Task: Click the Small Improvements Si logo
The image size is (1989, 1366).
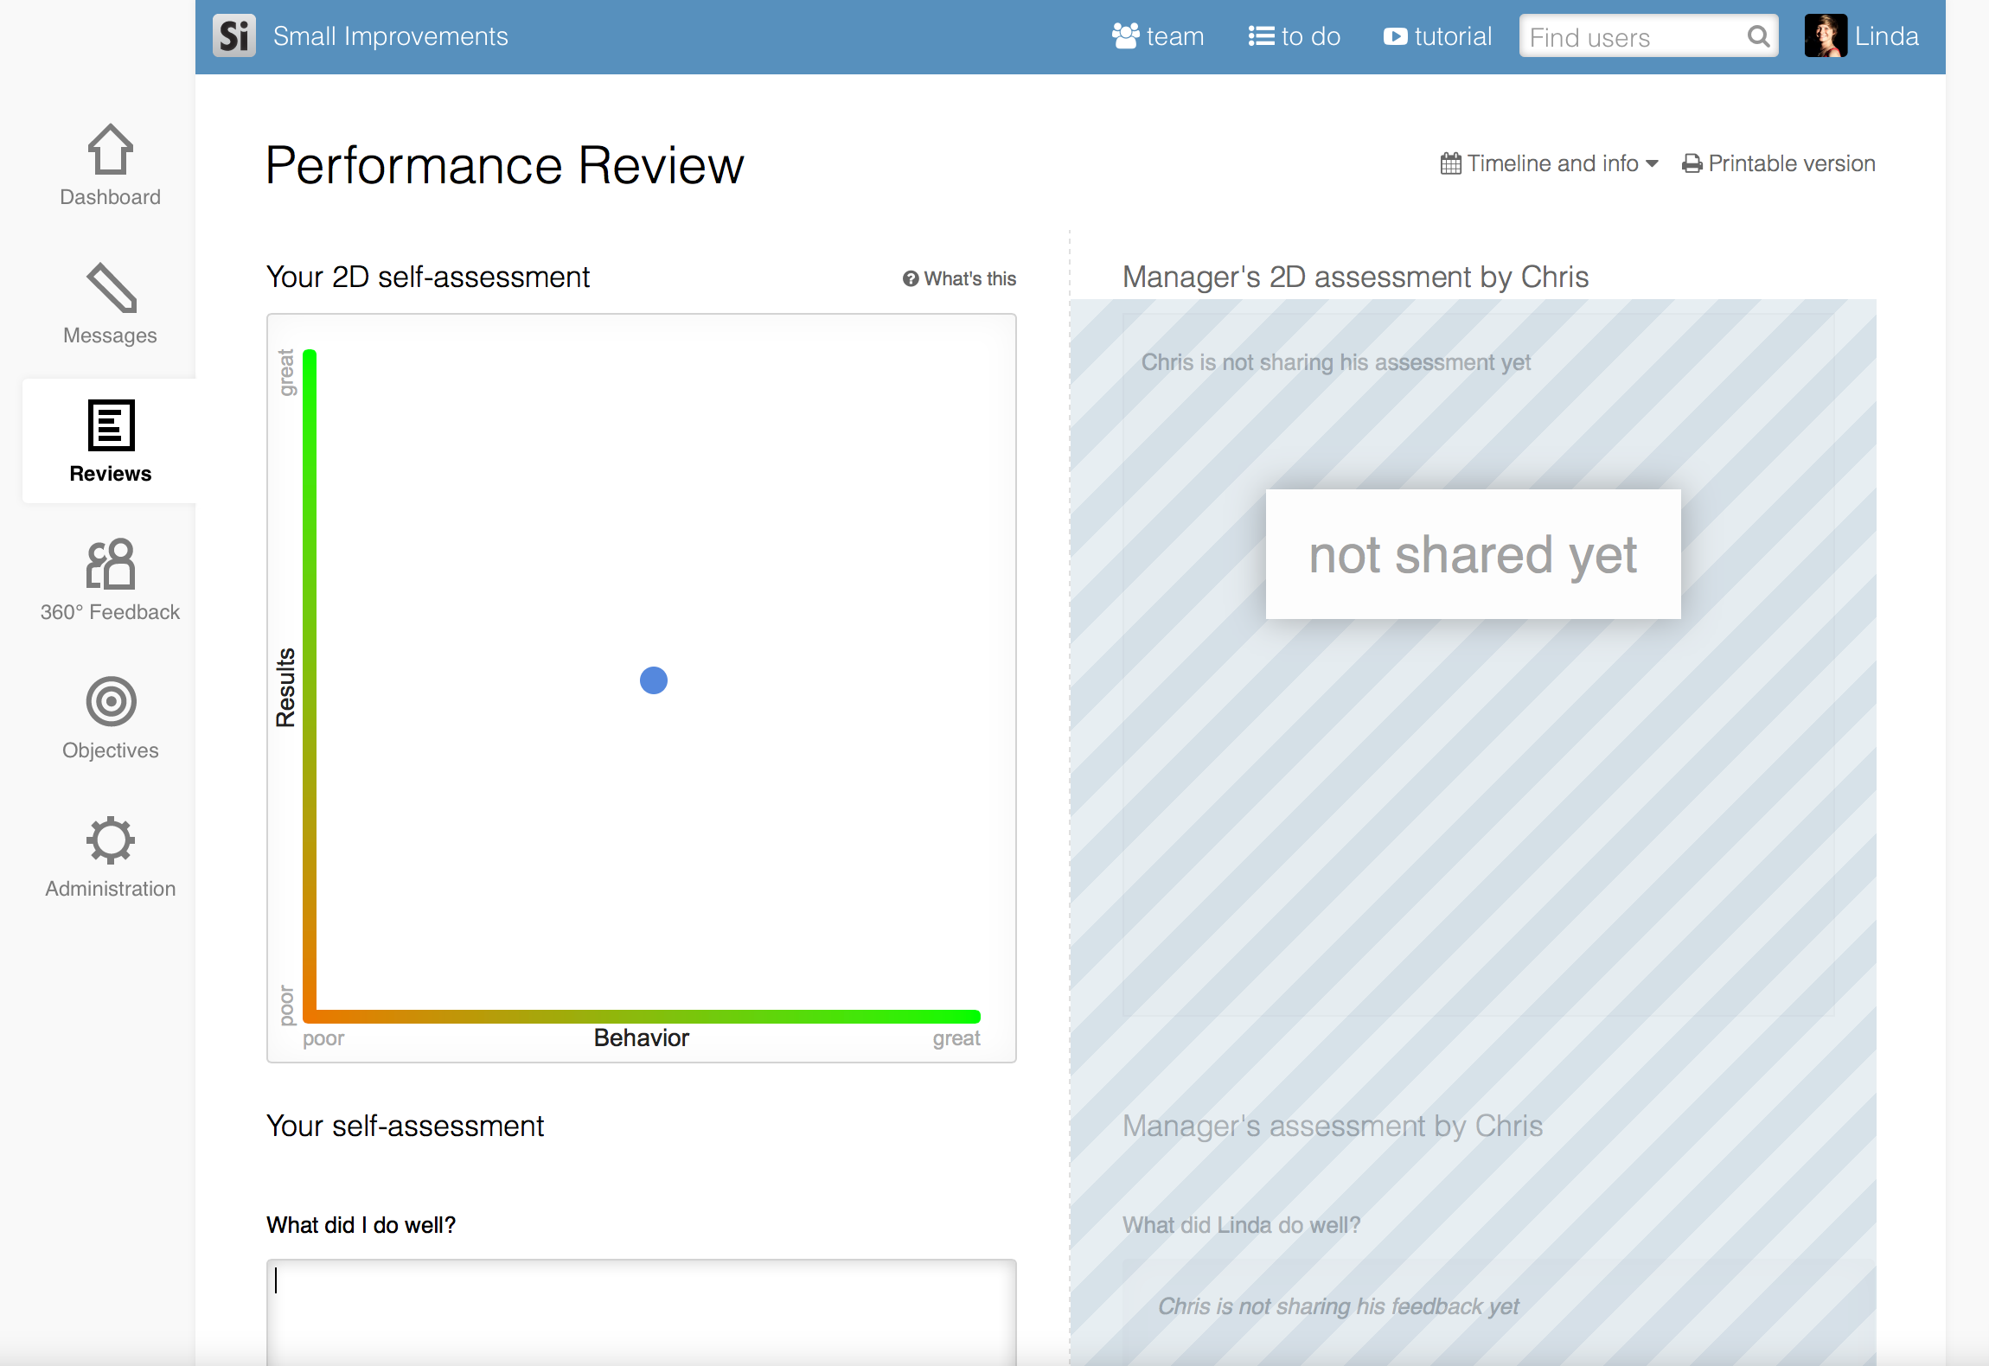Action: coord(234,36)
